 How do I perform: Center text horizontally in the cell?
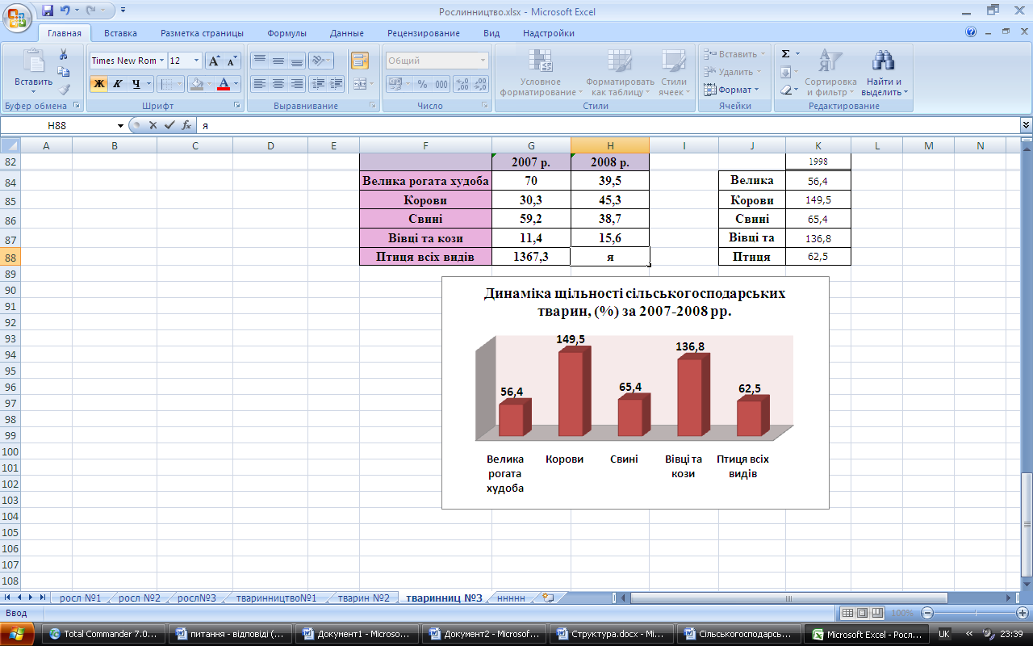[278, 84]
